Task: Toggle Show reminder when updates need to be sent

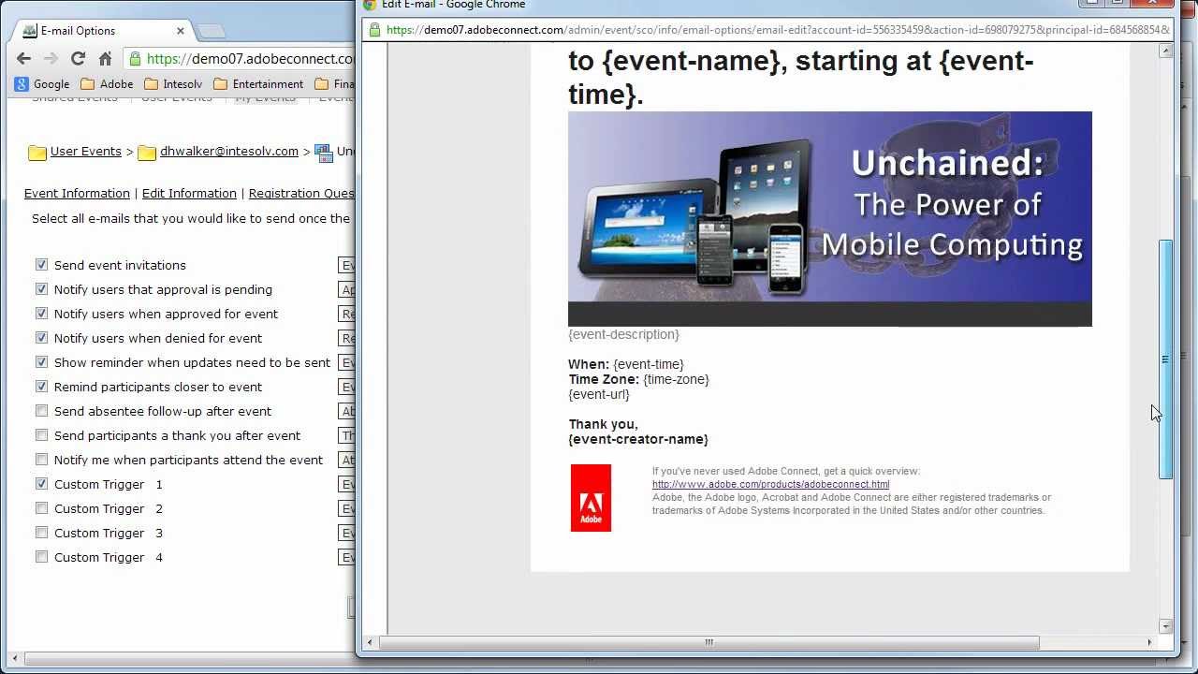Action: (41, 362)
